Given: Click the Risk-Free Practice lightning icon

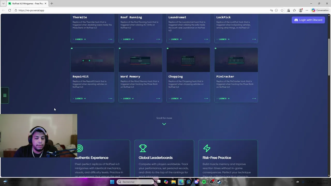Looking at the screenshot, I should [207, 148].
